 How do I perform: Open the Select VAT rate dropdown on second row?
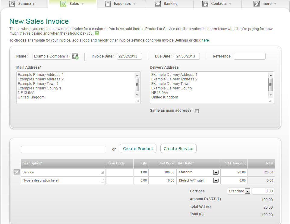(216, 180)
